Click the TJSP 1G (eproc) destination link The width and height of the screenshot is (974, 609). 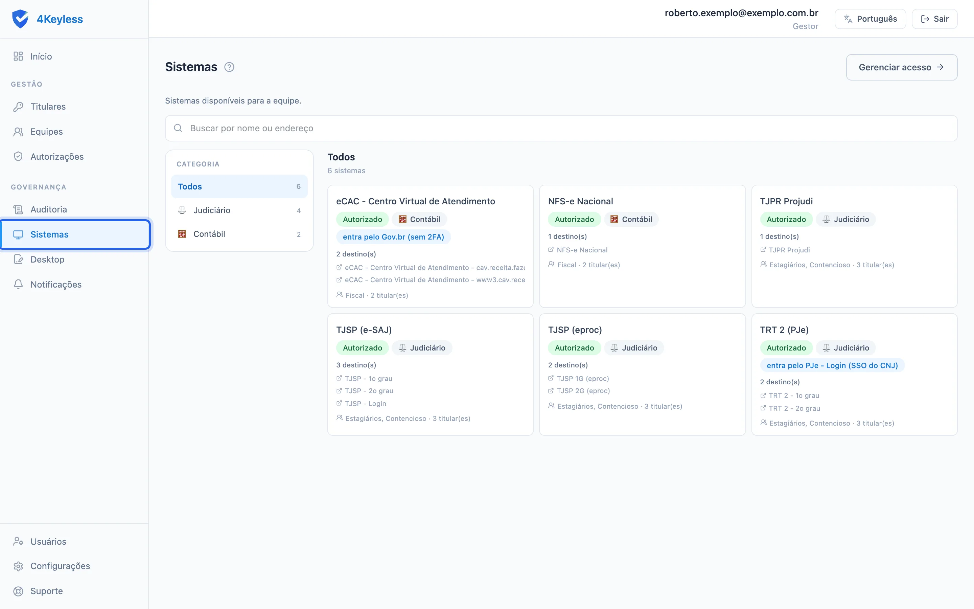coord(583,379)
